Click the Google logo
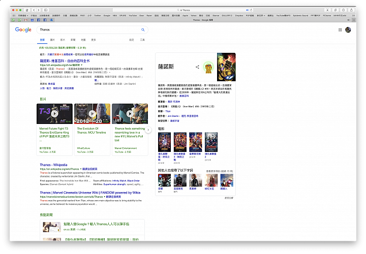The height and width of the screenshot is (254, 366). point(23,29)
